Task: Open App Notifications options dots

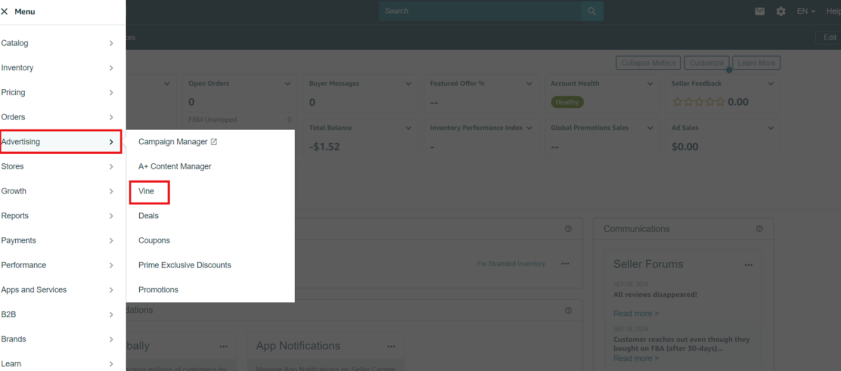Action: tap(391, 346)
